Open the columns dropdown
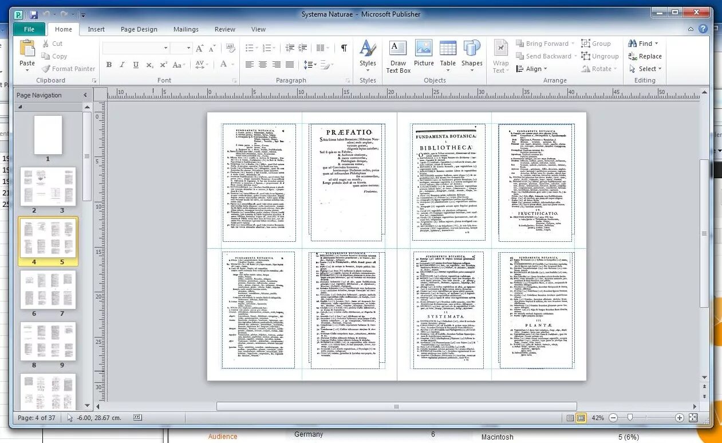The width and height of the screenshot is (722, 443). 324,48
